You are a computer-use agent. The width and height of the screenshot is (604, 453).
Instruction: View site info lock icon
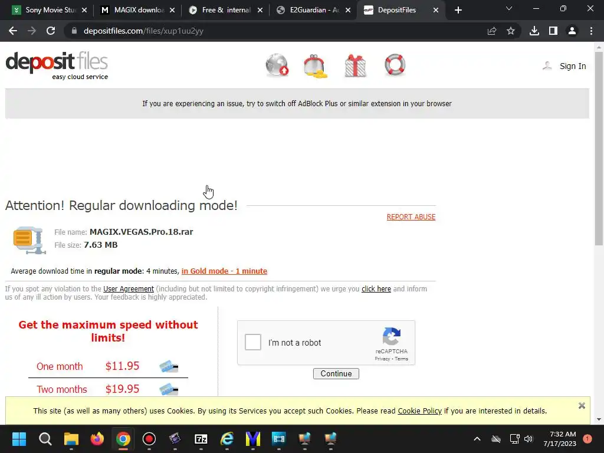(74, 31)
